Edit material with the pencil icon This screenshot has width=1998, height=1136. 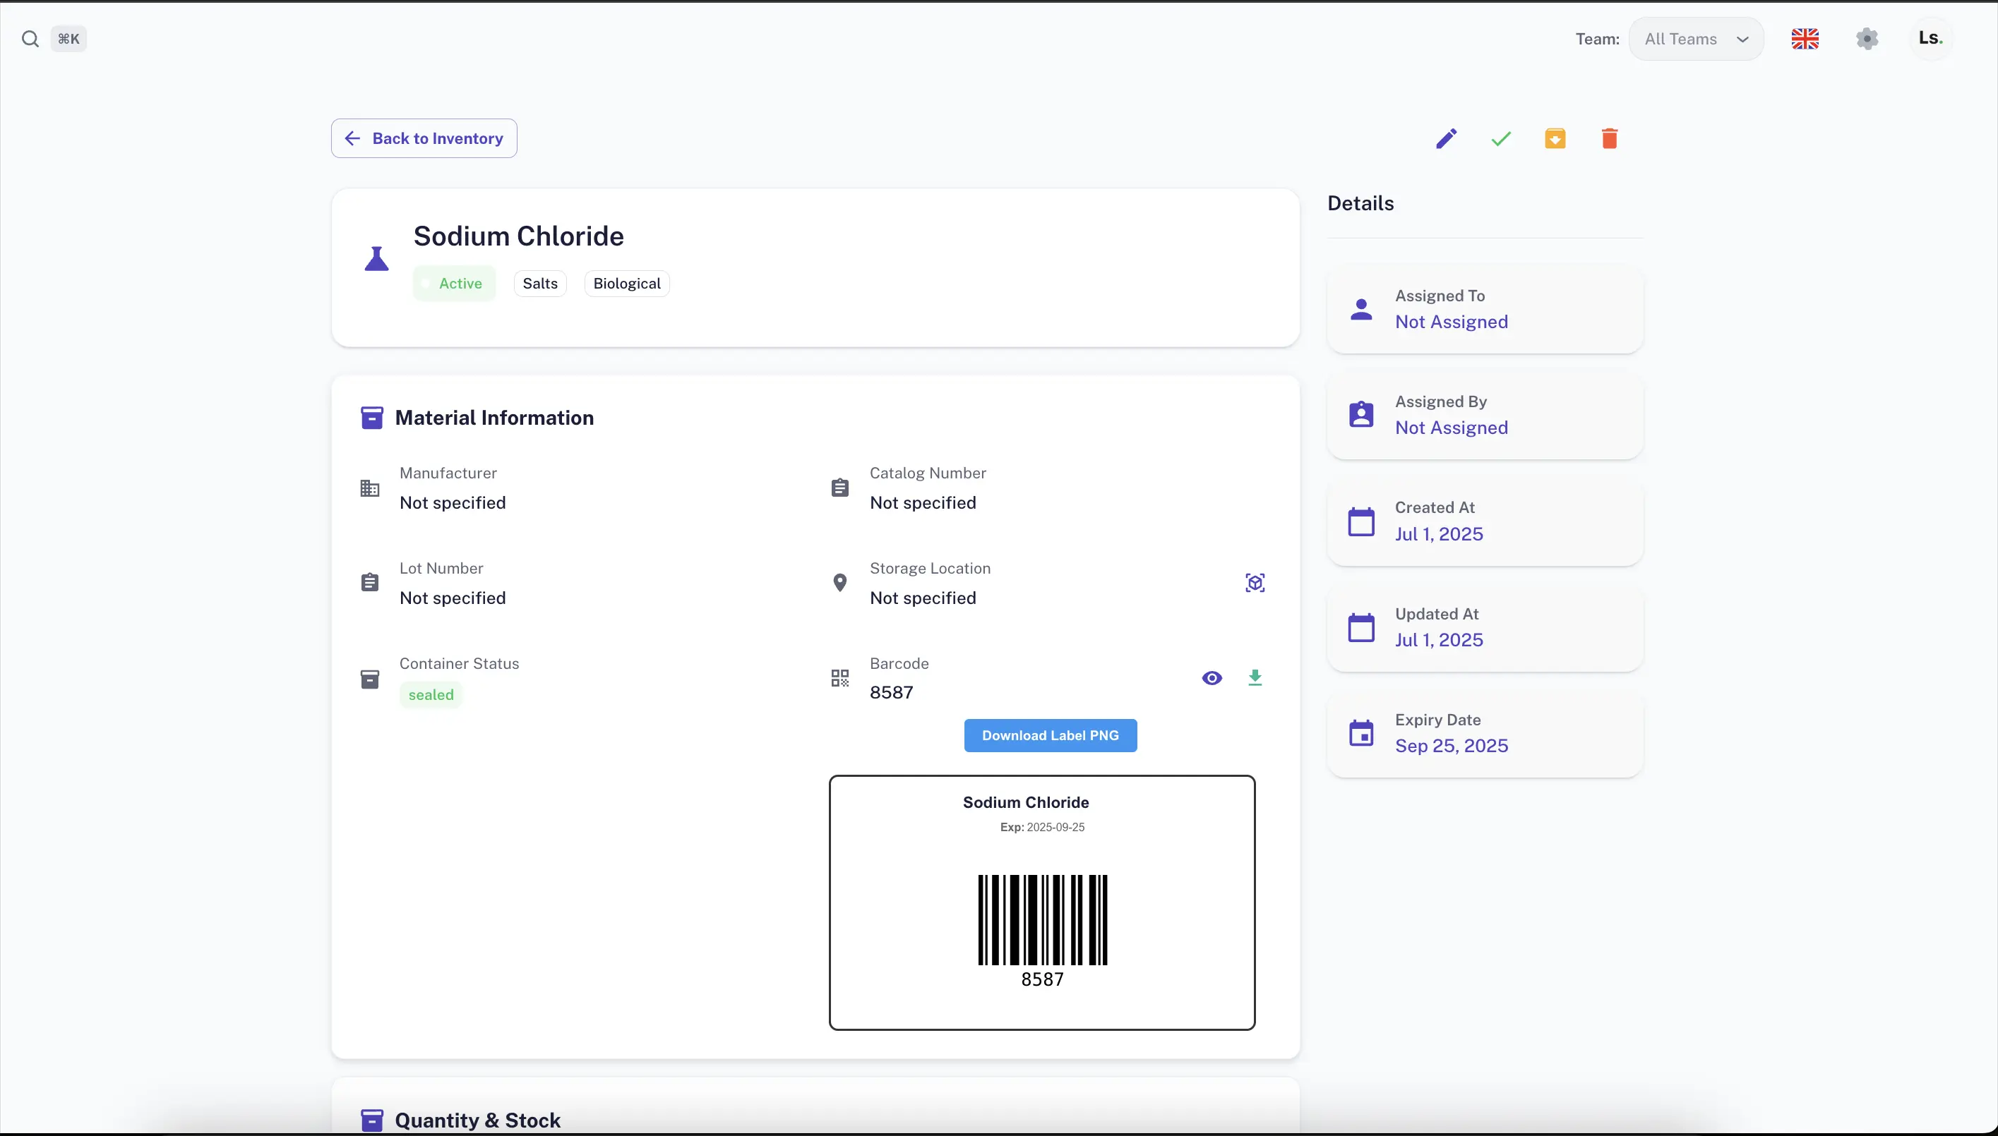tap(1446, 139)
